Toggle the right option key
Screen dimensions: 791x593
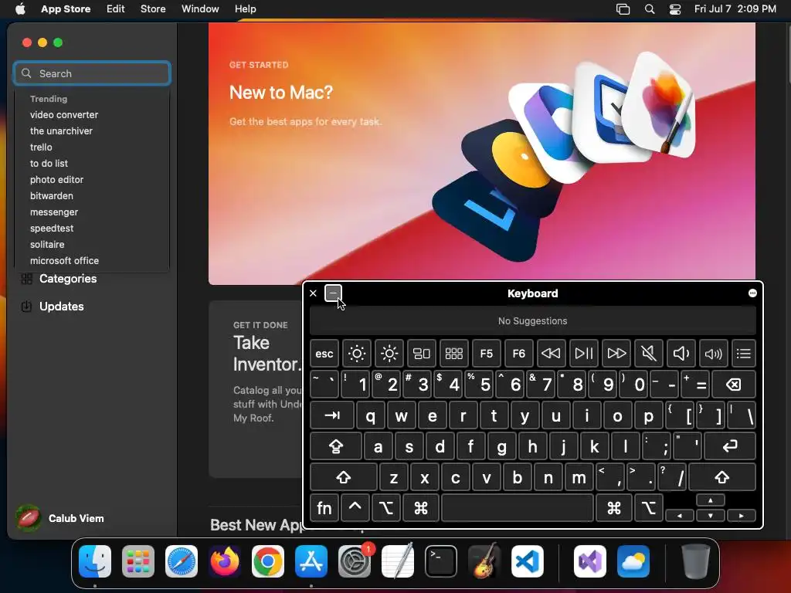pos(648,508)
